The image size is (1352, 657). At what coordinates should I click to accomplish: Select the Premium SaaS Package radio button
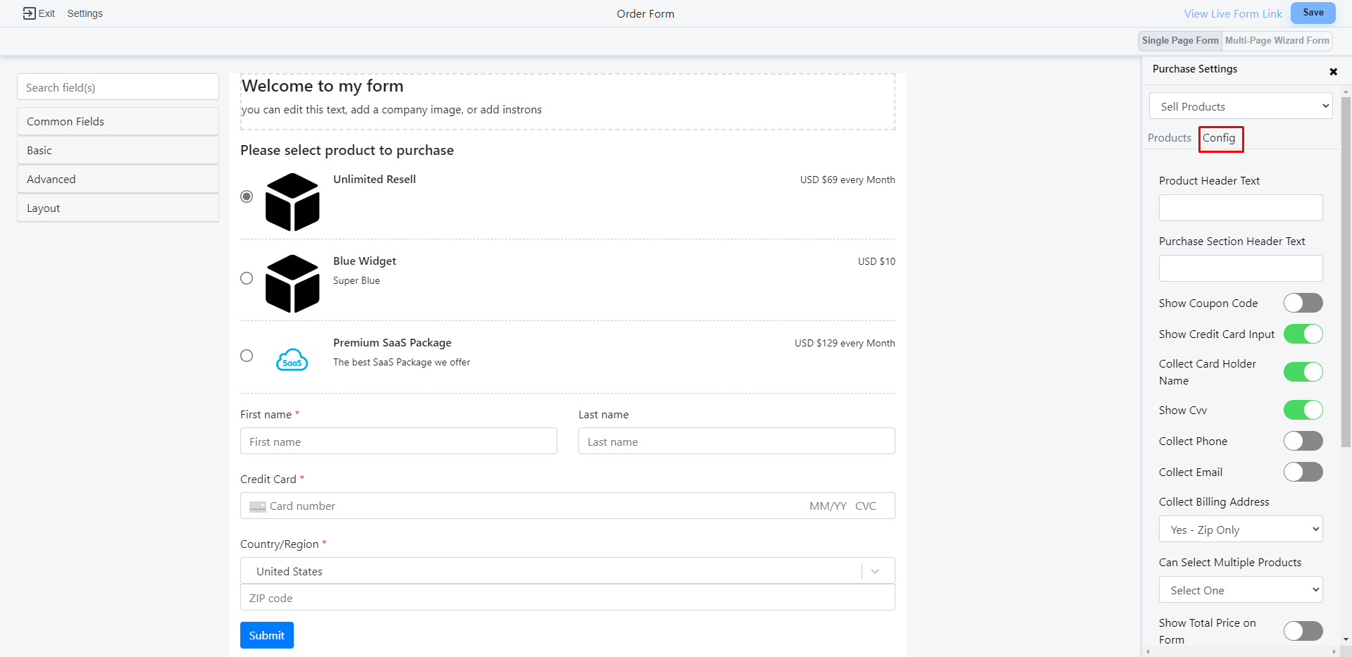[247, 356]
